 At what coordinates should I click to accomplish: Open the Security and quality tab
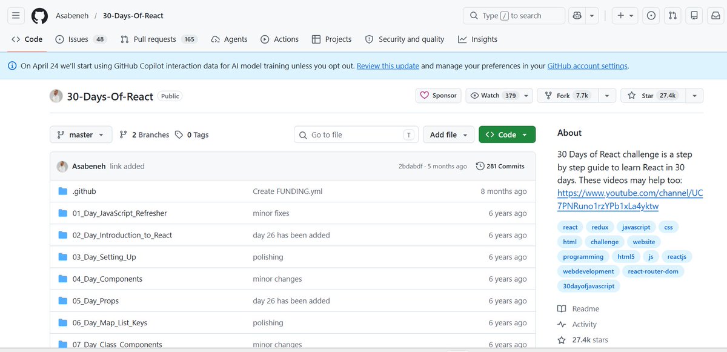[x=405, y=39]
